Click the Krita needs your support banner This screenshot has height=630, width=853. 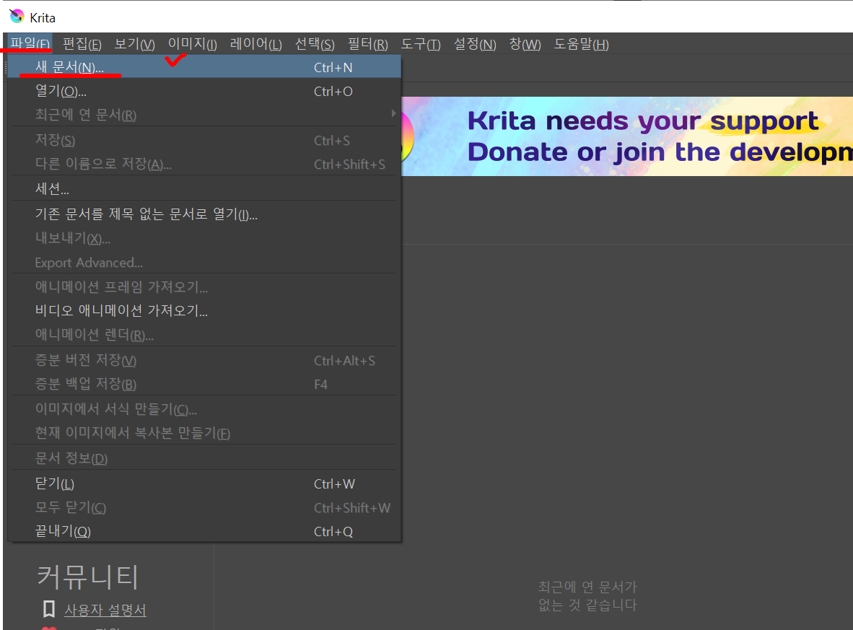[626, 136]
